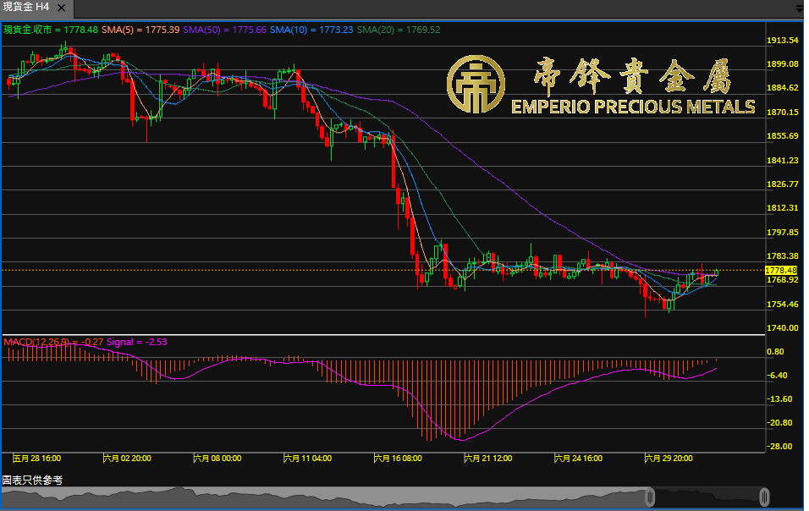Close the 現貨金 H4 chart tab
This screenshot has width=809, height=511.
[63, 6]
